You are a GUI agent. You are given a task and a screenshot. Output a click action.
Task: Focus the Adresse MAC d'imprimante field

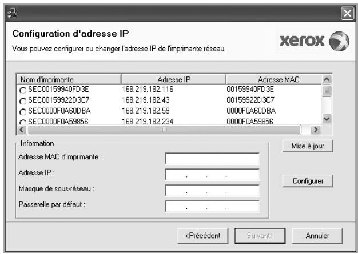tap(212, 159)
